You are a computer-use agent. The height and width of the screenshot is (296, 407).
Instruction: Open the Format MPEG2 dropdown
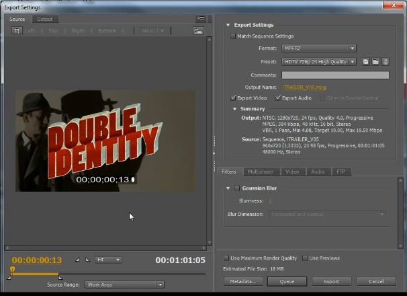(x=319, y=48)
